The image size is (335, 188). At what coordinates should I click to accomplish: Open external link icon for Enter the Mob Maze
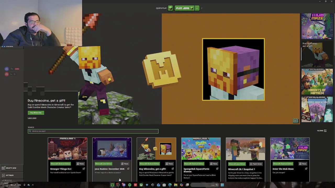coord(306,169)
